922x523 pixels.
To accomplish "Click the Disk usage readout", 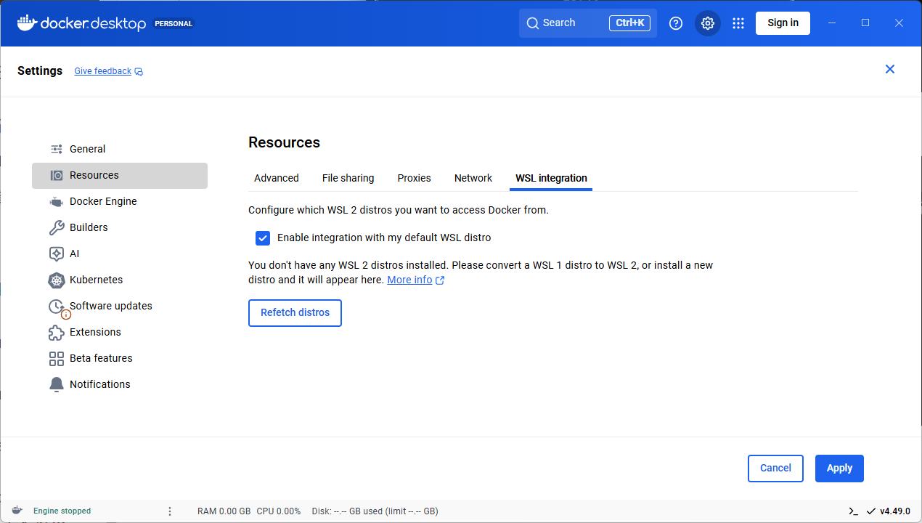I will [375, 511].
